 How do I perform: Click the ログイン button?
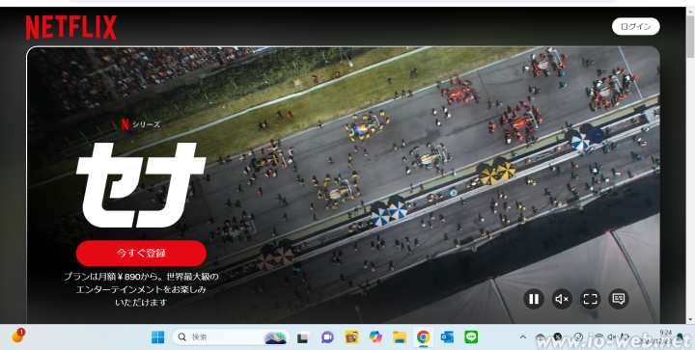point(635,27)
